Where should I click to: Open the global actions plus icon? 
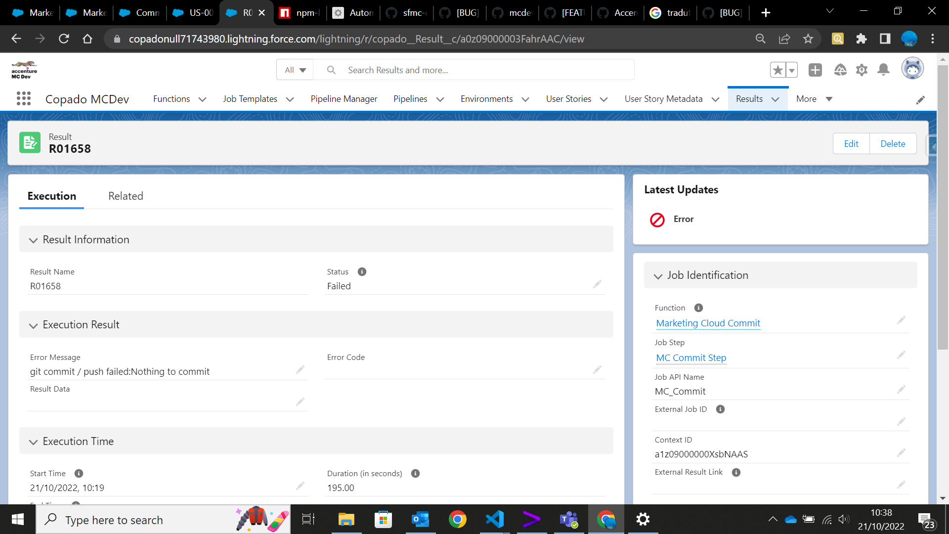[815, 70]
